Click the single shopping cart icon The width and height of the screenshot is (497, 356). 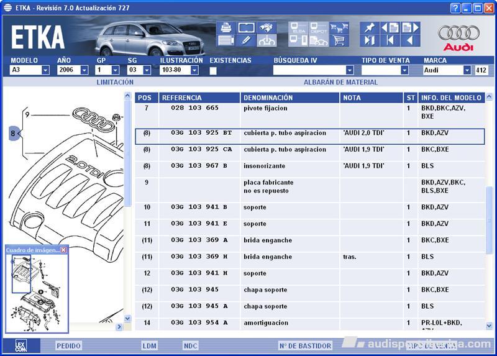pyautogui.click(x=339, y=40)
